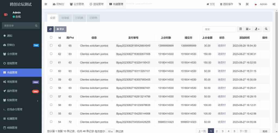The height and width of the screenshot is (133, 278).
Task: Click the sidebar 搜索菜单 input
Action: (x=18, y=26)
